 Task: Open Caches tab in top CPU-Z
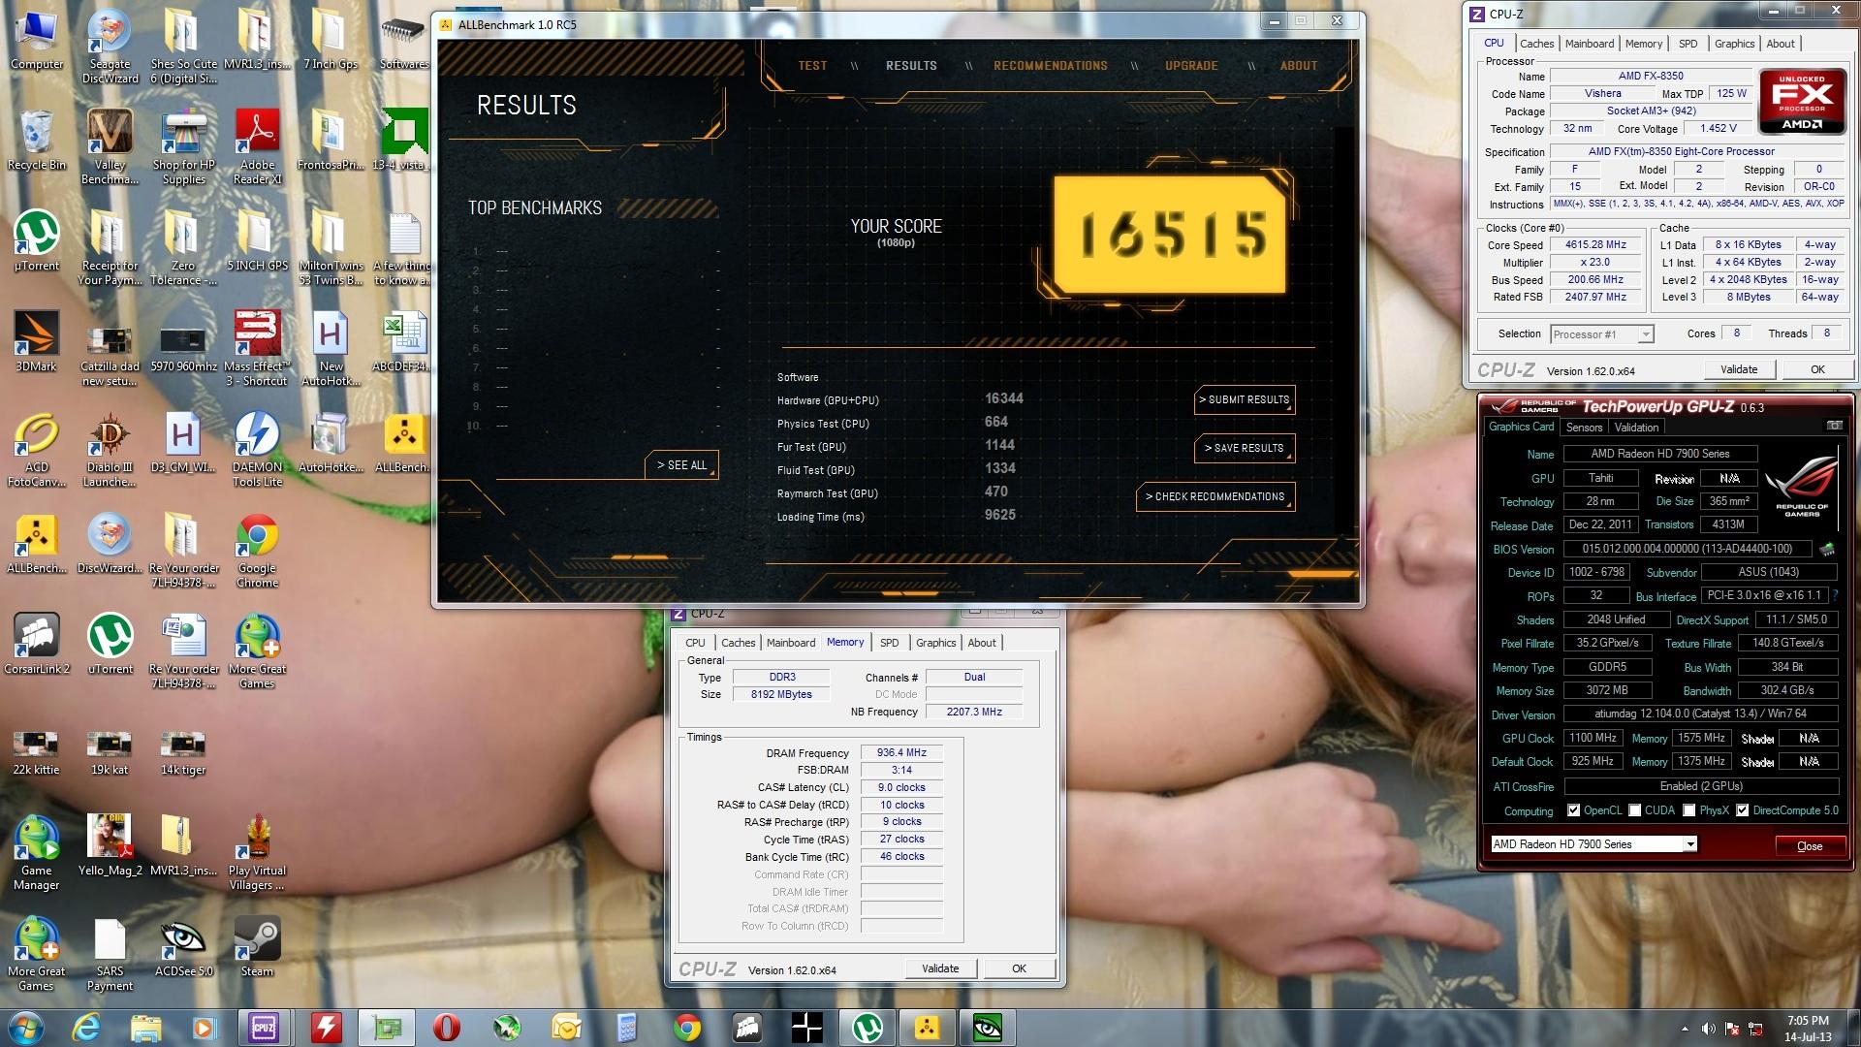click(x=1536, y=44)
